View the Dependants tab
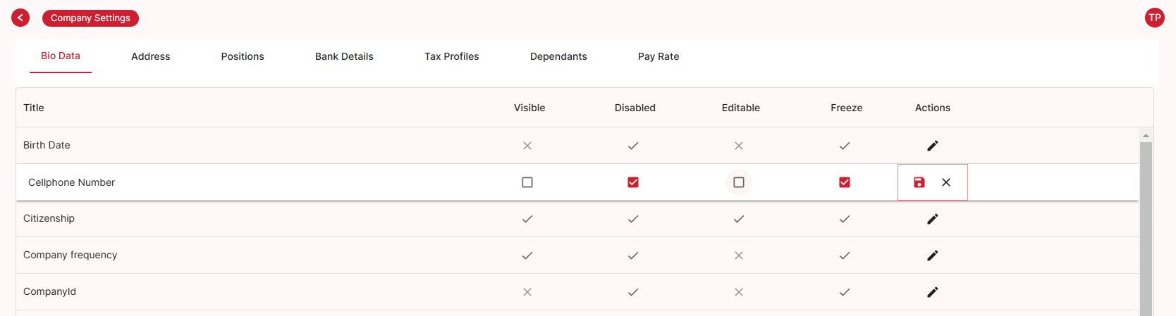The height and width of the screenshot is (316, 1176). [x=558, y=56]
